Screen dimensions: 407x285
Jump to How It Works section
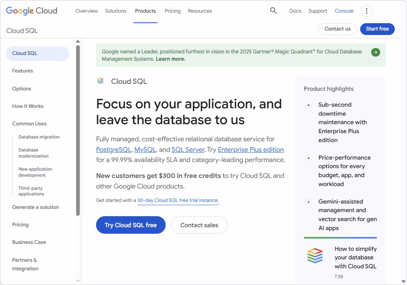point(28,106)
